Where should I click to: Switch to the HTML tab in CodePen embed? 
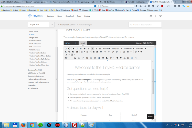(x=68, y=43)
